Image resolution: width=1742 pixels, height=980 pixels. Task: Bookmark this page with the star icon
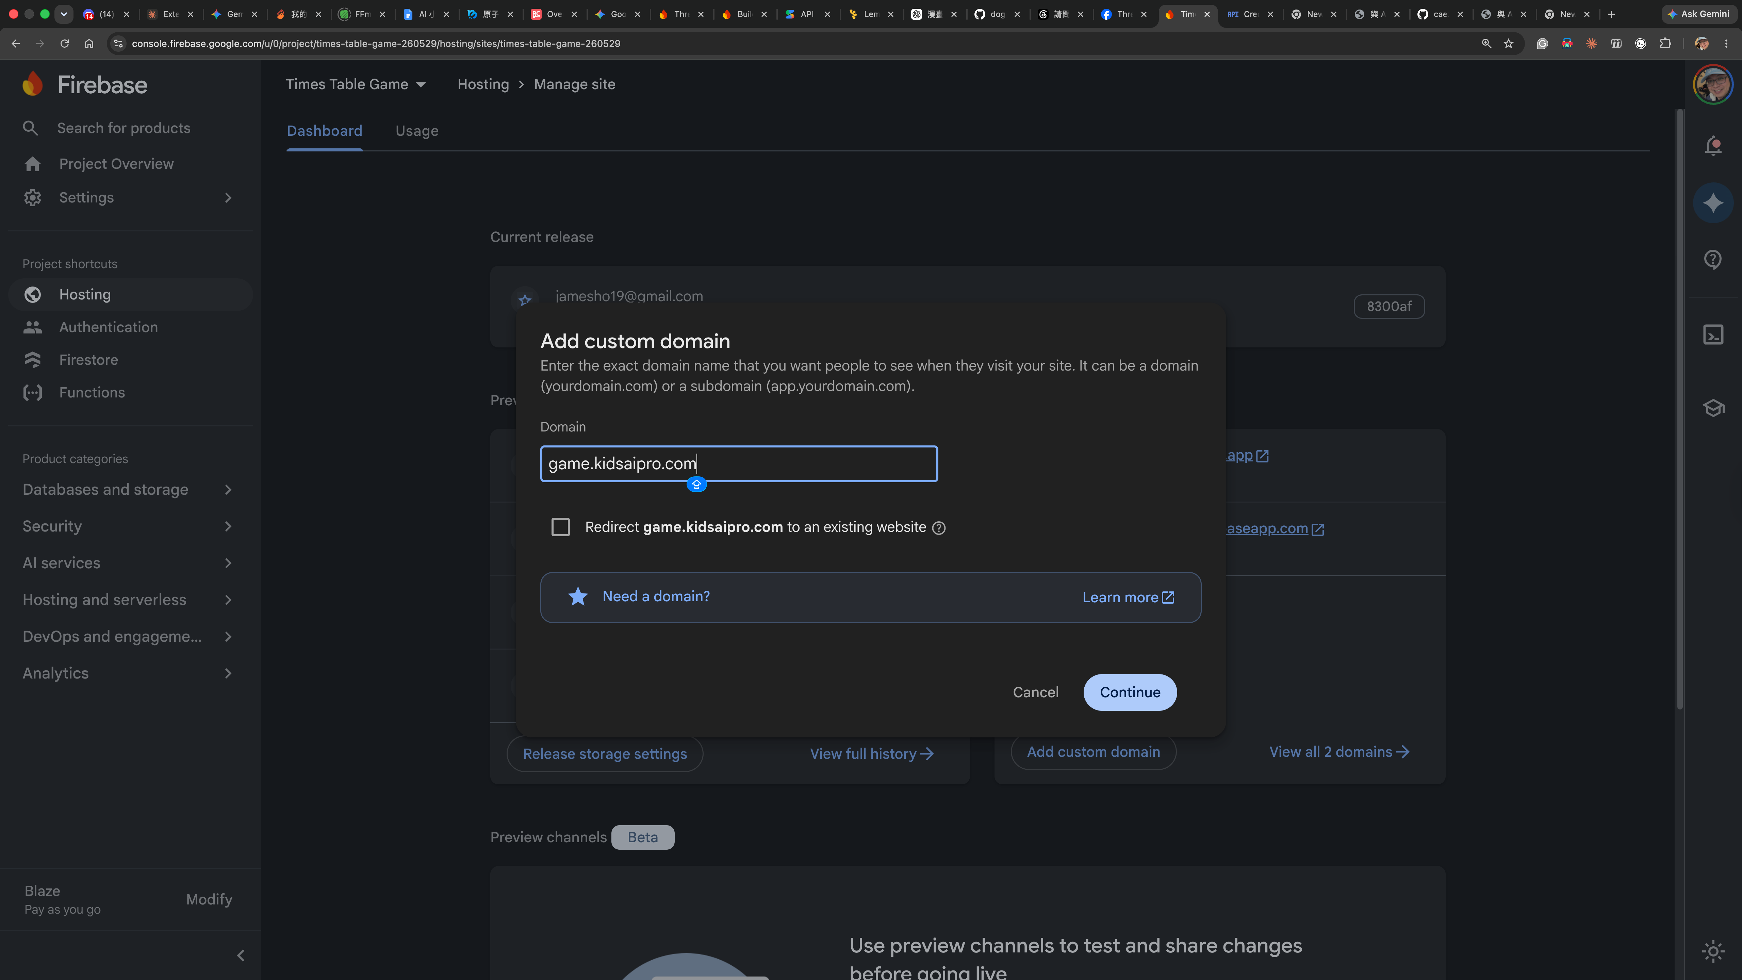(1509, 43)
